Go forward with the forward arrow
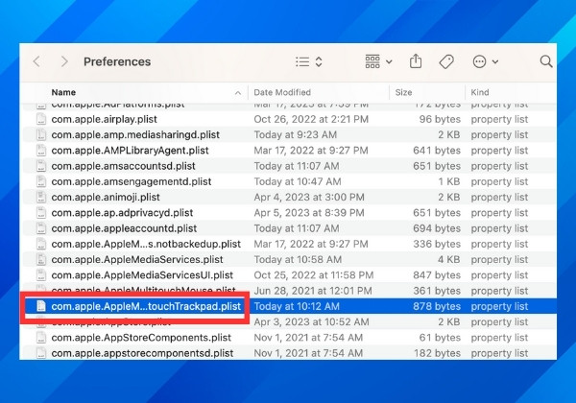The height and width of the screenshot is (403, 576). (x=64, y=61)
